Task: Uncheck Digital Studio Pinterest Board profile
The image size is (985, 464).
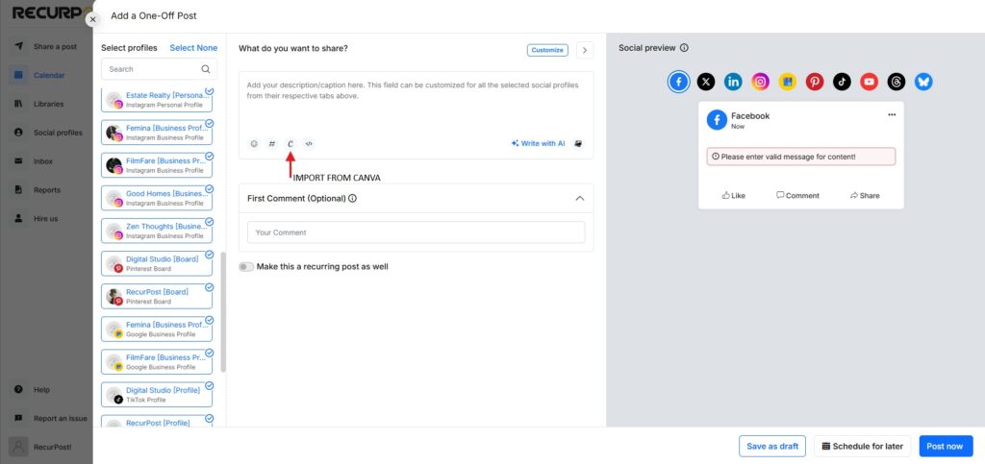Action: click(157, 263)
